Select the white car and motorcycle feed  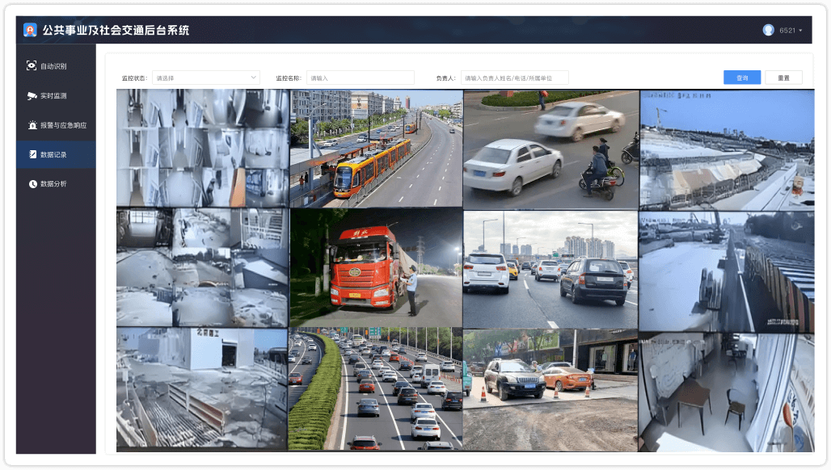click(550, 148)
